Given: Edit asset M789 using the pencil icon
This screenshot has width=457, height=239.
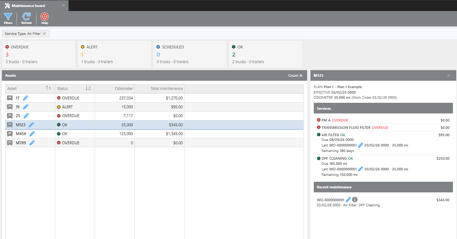Looking at the screenshot, I should pyautogui.click(x=32, y=143).
